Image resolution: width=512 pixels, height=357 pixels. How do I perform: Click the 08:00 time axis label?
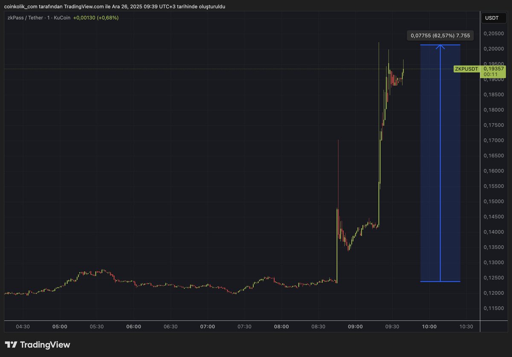(281, 327)
